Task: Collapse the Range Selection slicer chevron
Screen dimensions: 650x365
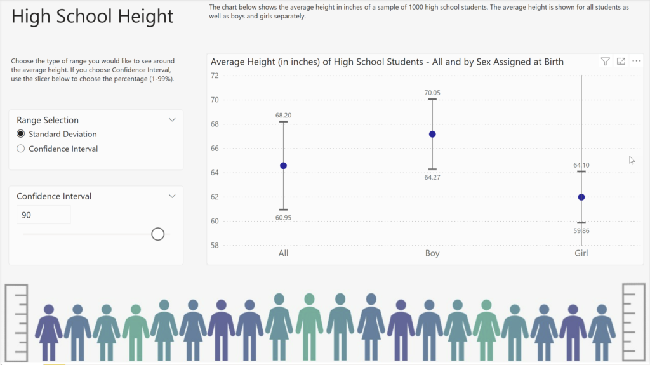Action: [x=172, y=120]
